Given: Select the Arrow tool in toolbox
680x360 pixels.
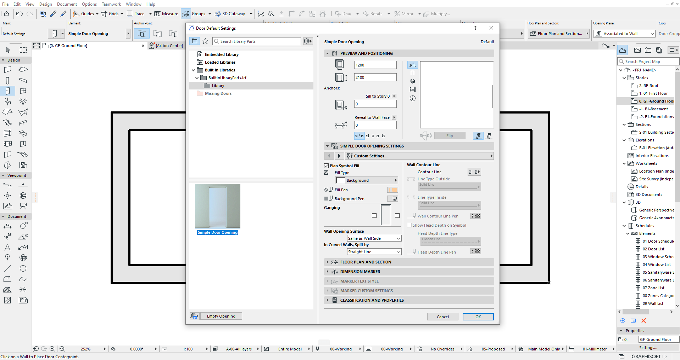Looking at the screenshot, I should tap(8, 50).
